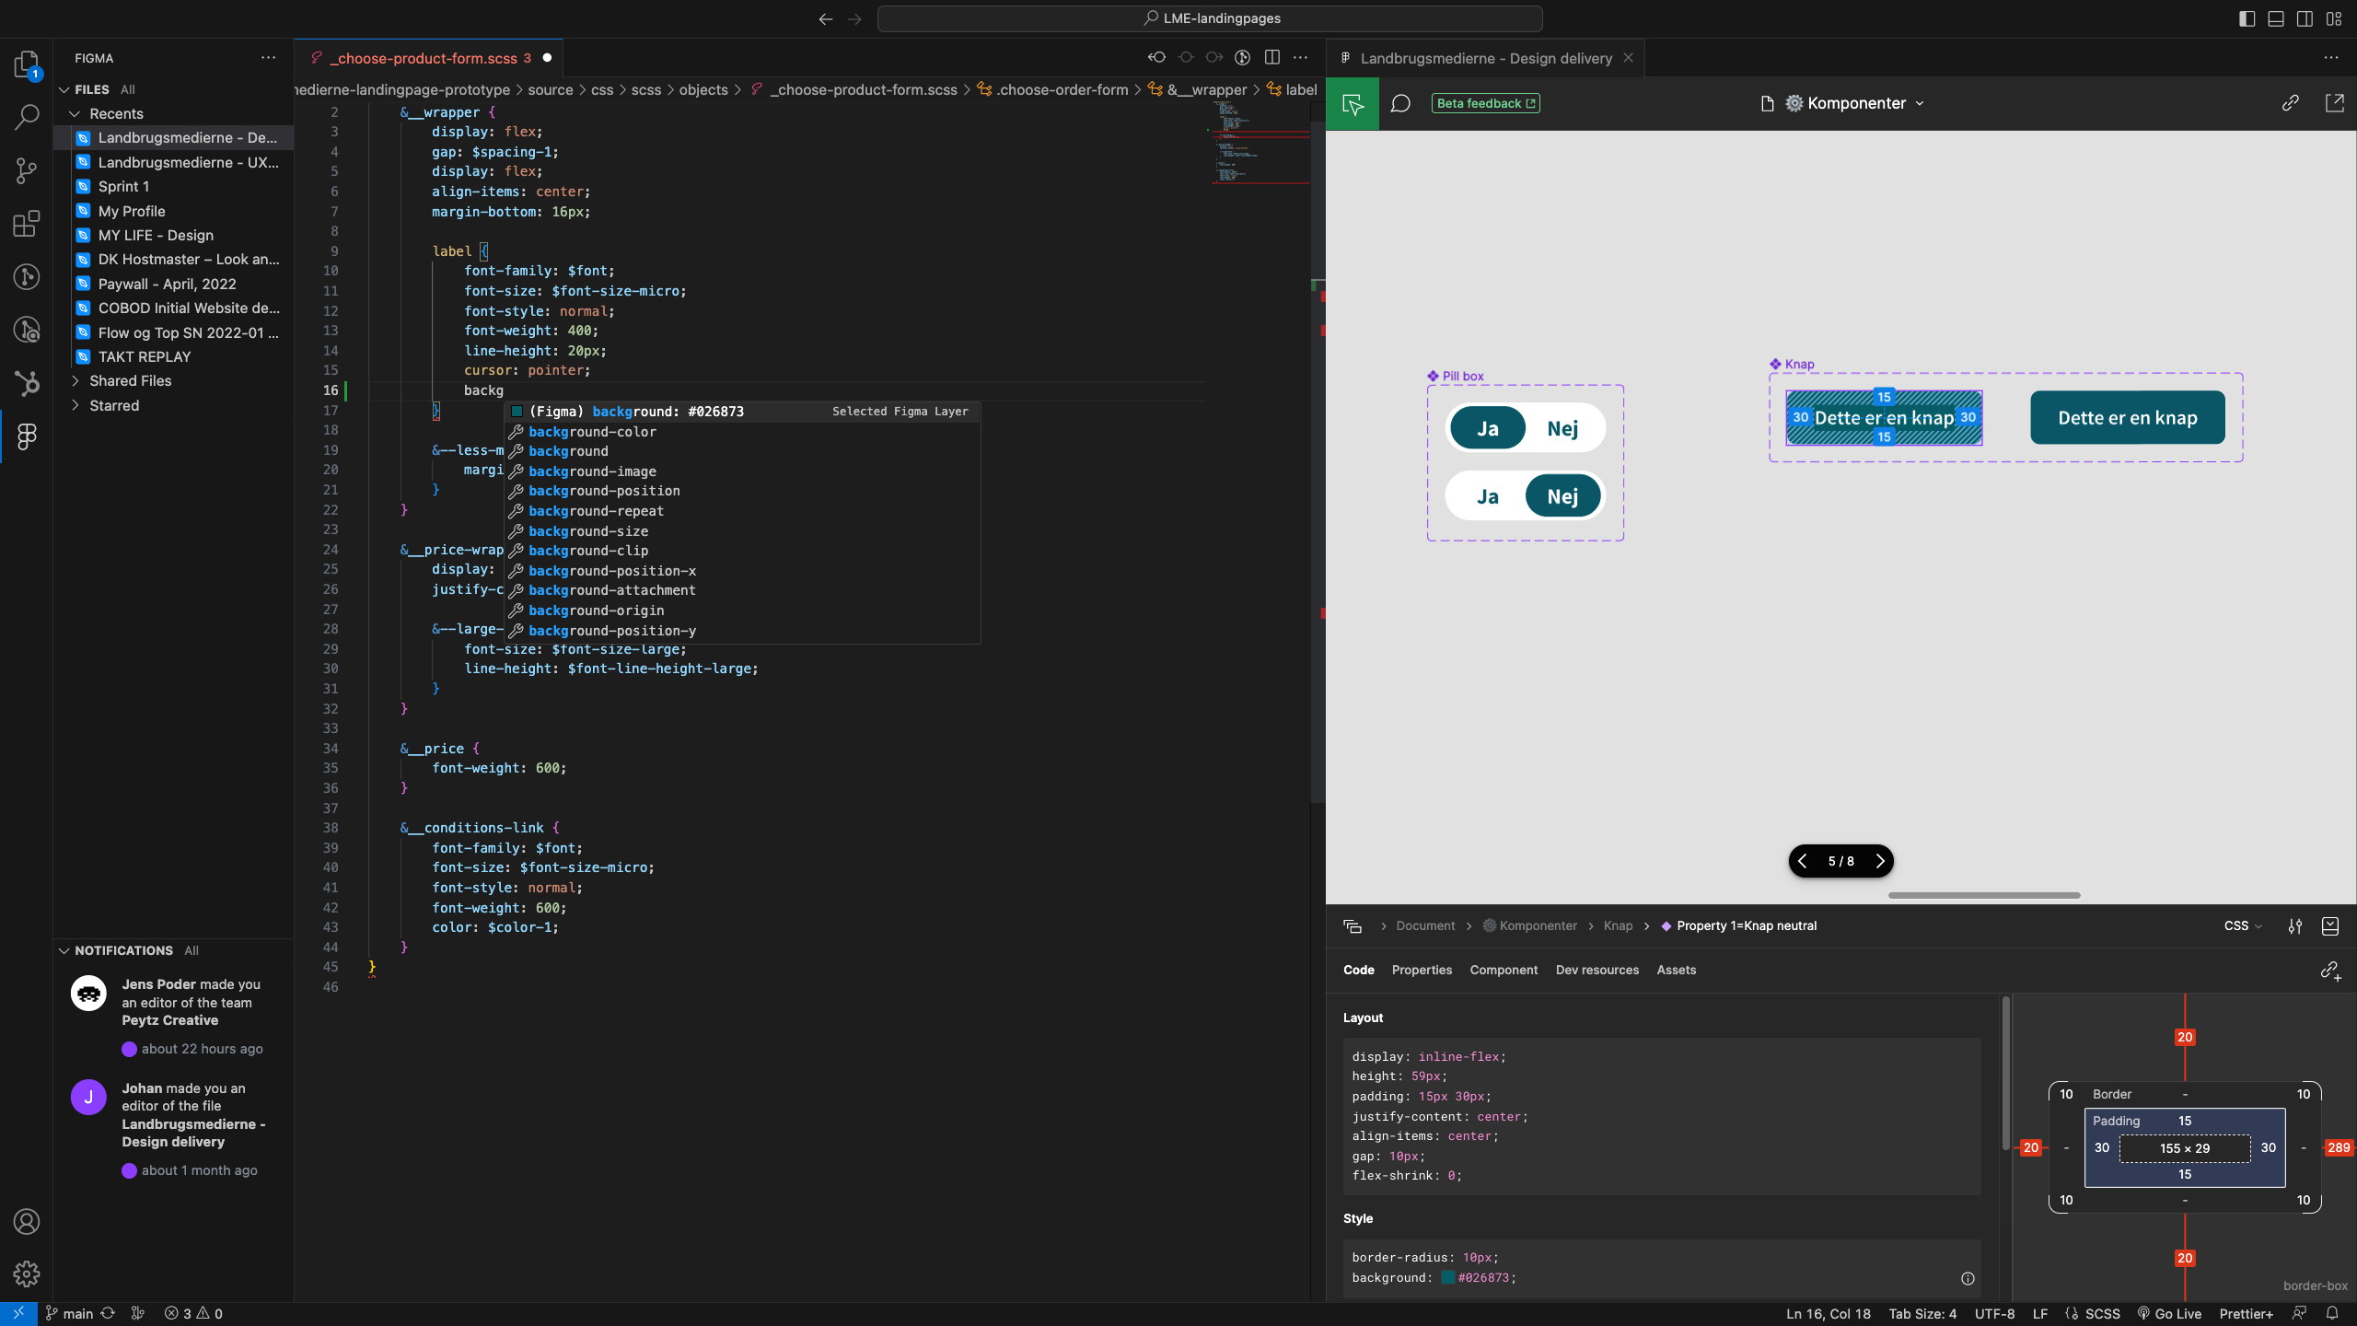Select Ja in the upper pill box
Screen dimensions: 2357x1326
tap(1488, 428)
